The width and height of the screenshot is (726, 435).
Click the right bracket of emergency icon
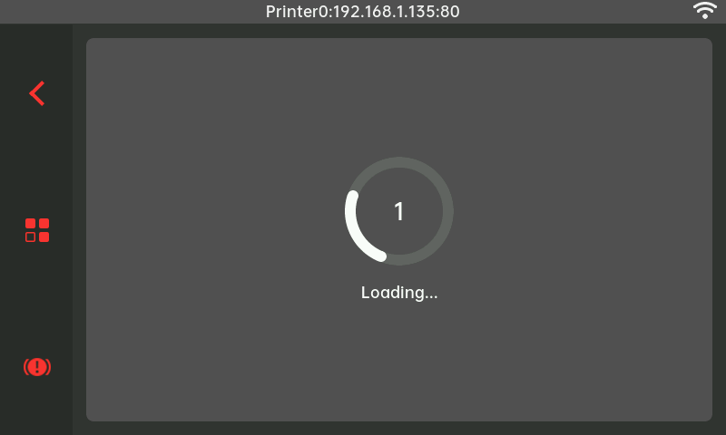click(x=49, y=367)
